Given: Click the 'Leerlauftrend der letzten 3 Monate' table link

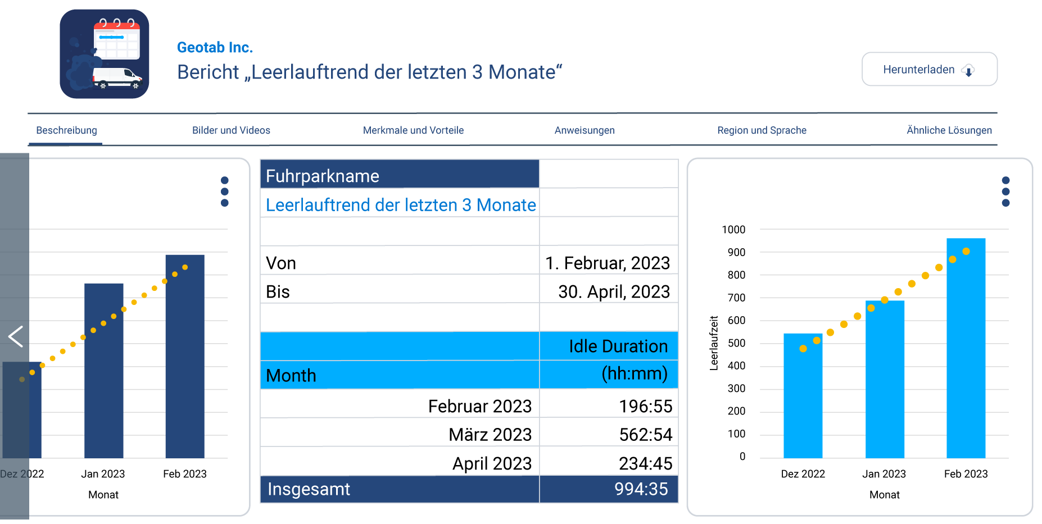Looking at the screenshot, I should tap(401, 205).
